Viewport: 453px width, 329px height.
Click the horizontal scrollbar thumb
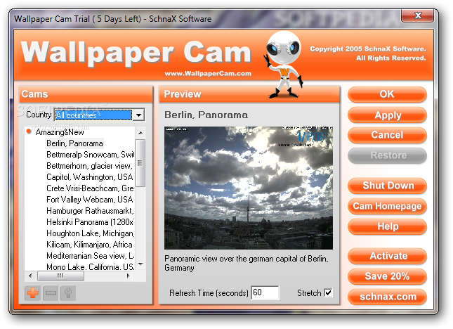coord(60,276)
